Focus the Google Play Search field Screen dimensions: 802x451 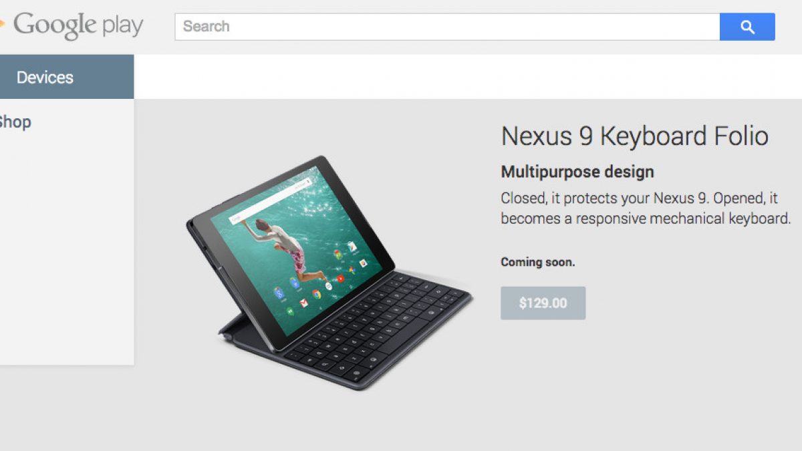(447, 27)
